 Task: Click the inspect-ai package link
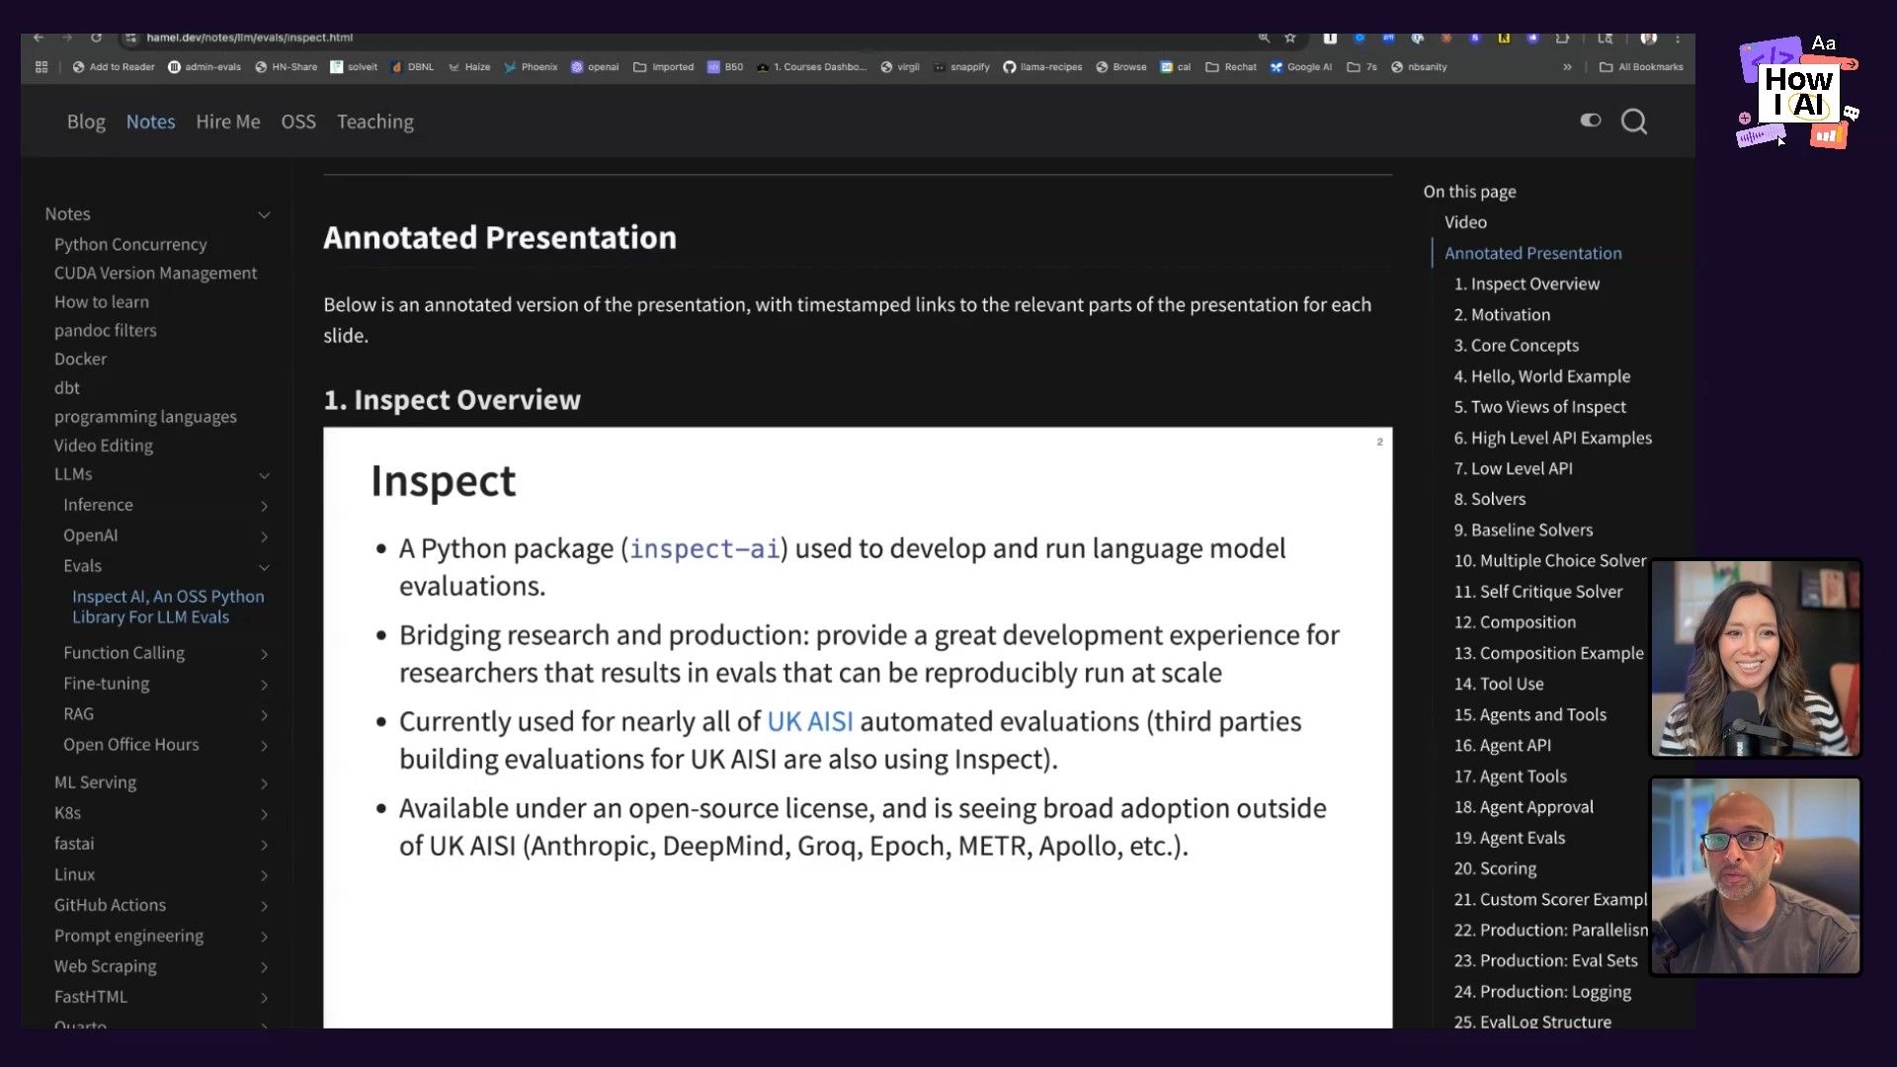[x=704, y=549]
